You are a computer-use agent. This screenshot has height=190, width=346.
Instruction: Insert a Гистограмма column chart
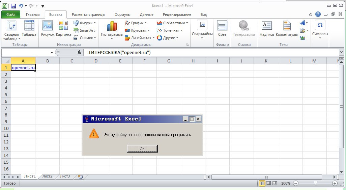coord(111,30)
